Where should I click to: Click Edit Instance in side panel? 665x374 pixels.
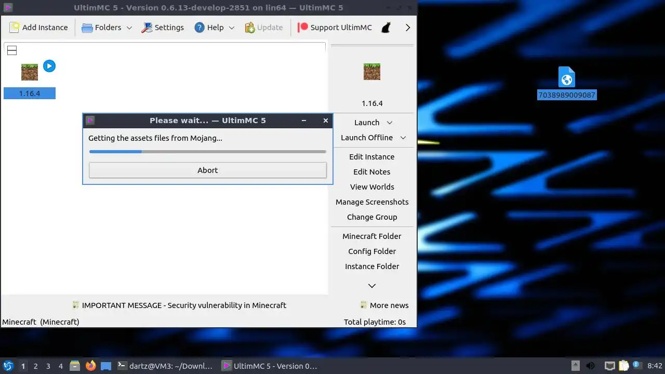[372, 157]
